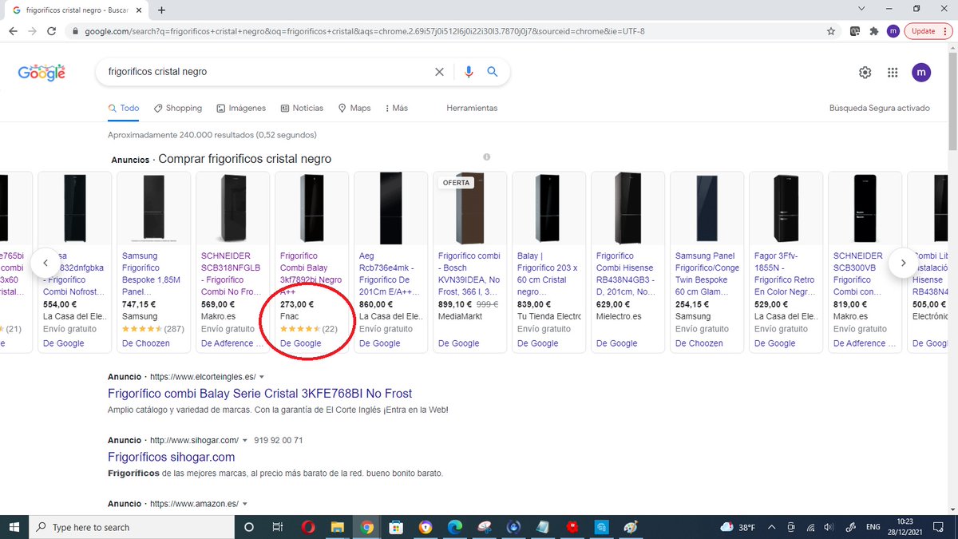Viewport: 958px width, 539px height.
Task: Expand sihogar.com ad dropdown arrow
Action: point(245,440)
